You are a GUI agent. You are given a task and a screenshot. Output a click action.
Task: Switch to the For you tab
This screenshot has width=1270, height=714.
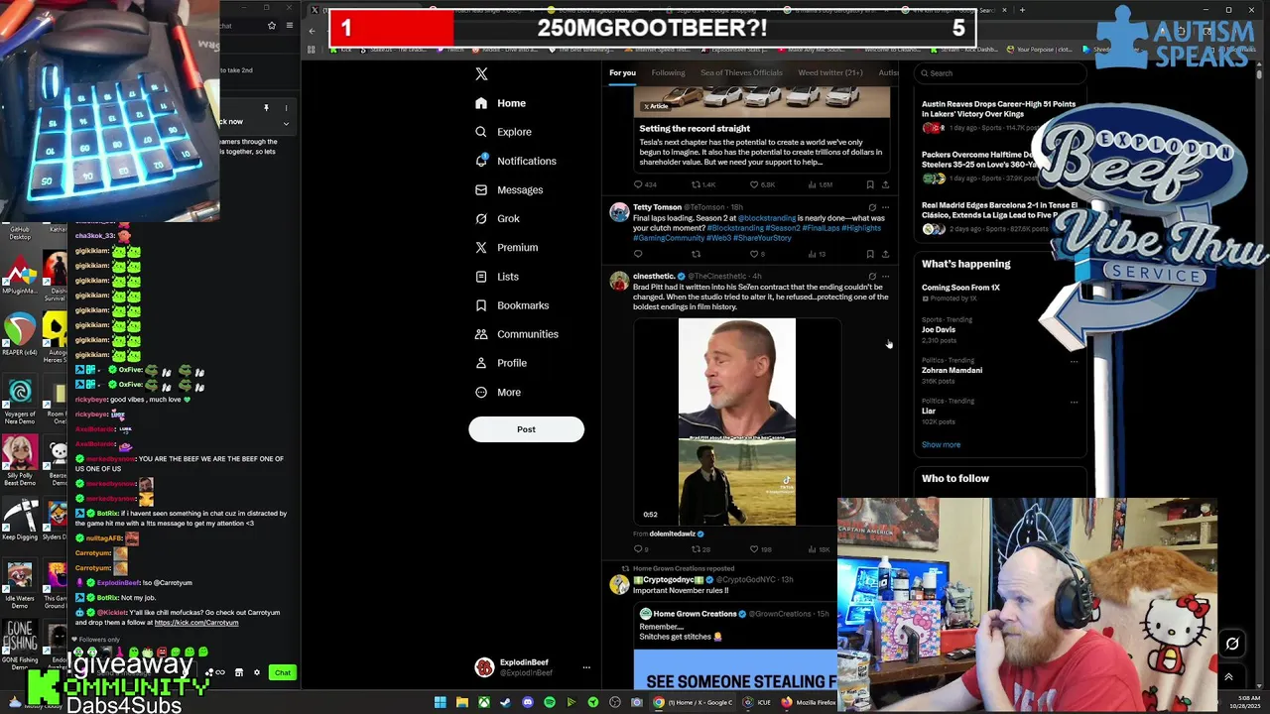(622, 72)
